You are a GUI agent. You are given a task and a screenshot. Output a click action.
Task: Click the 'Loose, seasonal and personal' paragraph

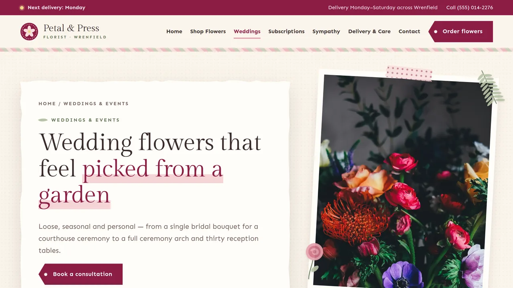pos(149,238)
